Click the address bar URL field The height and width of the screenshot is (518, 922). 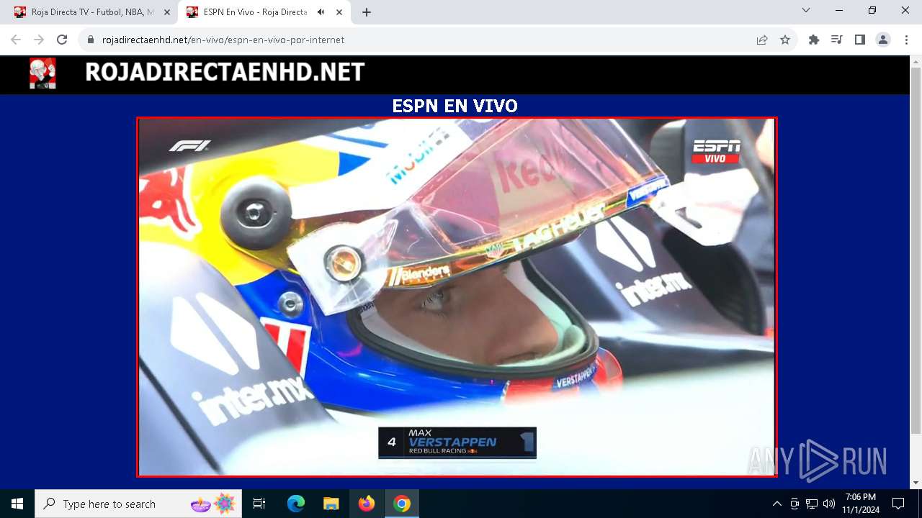point(425,40)
